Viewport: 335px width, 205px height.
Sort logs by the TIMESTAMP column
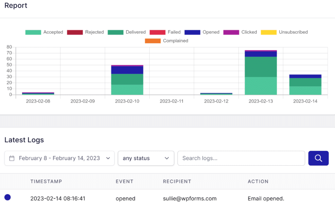pyautogui.click(x=46, y=182)
